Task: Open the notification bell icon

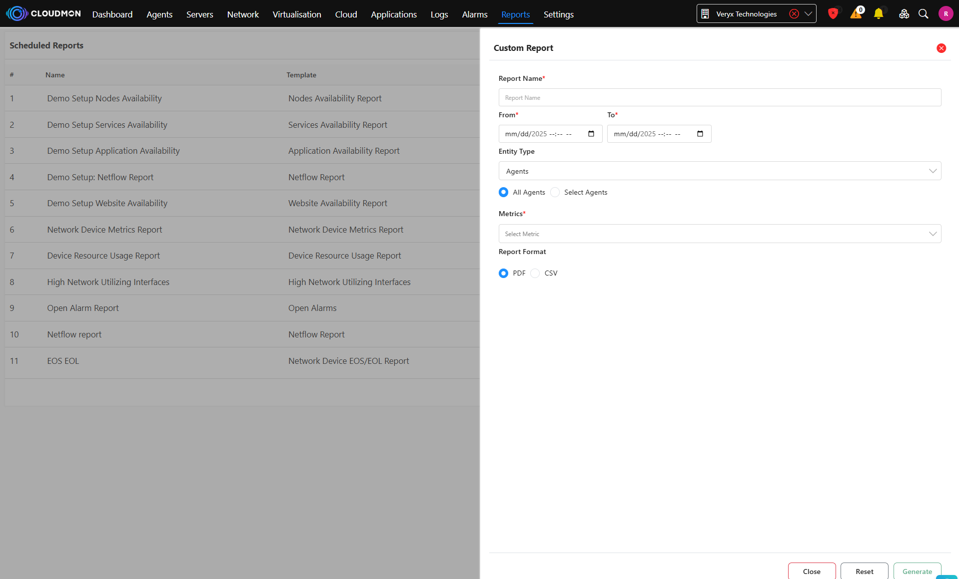Action: pyautogui.click(x=878, y=14)
